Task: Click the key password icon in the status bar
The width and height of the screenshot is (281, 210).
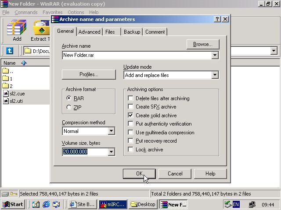Action: (x=14, y=194)
